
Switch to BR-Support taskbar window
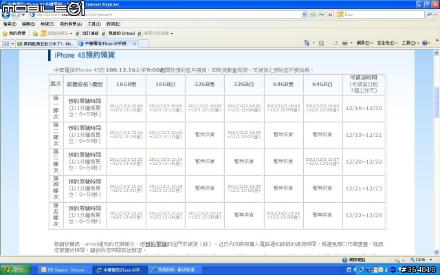pyautogui.click(x=65, y=270)
